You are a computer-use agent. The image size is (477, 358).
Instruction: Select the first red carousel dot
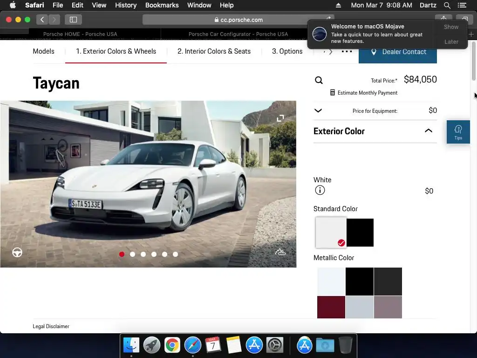(x=122, y=254)
